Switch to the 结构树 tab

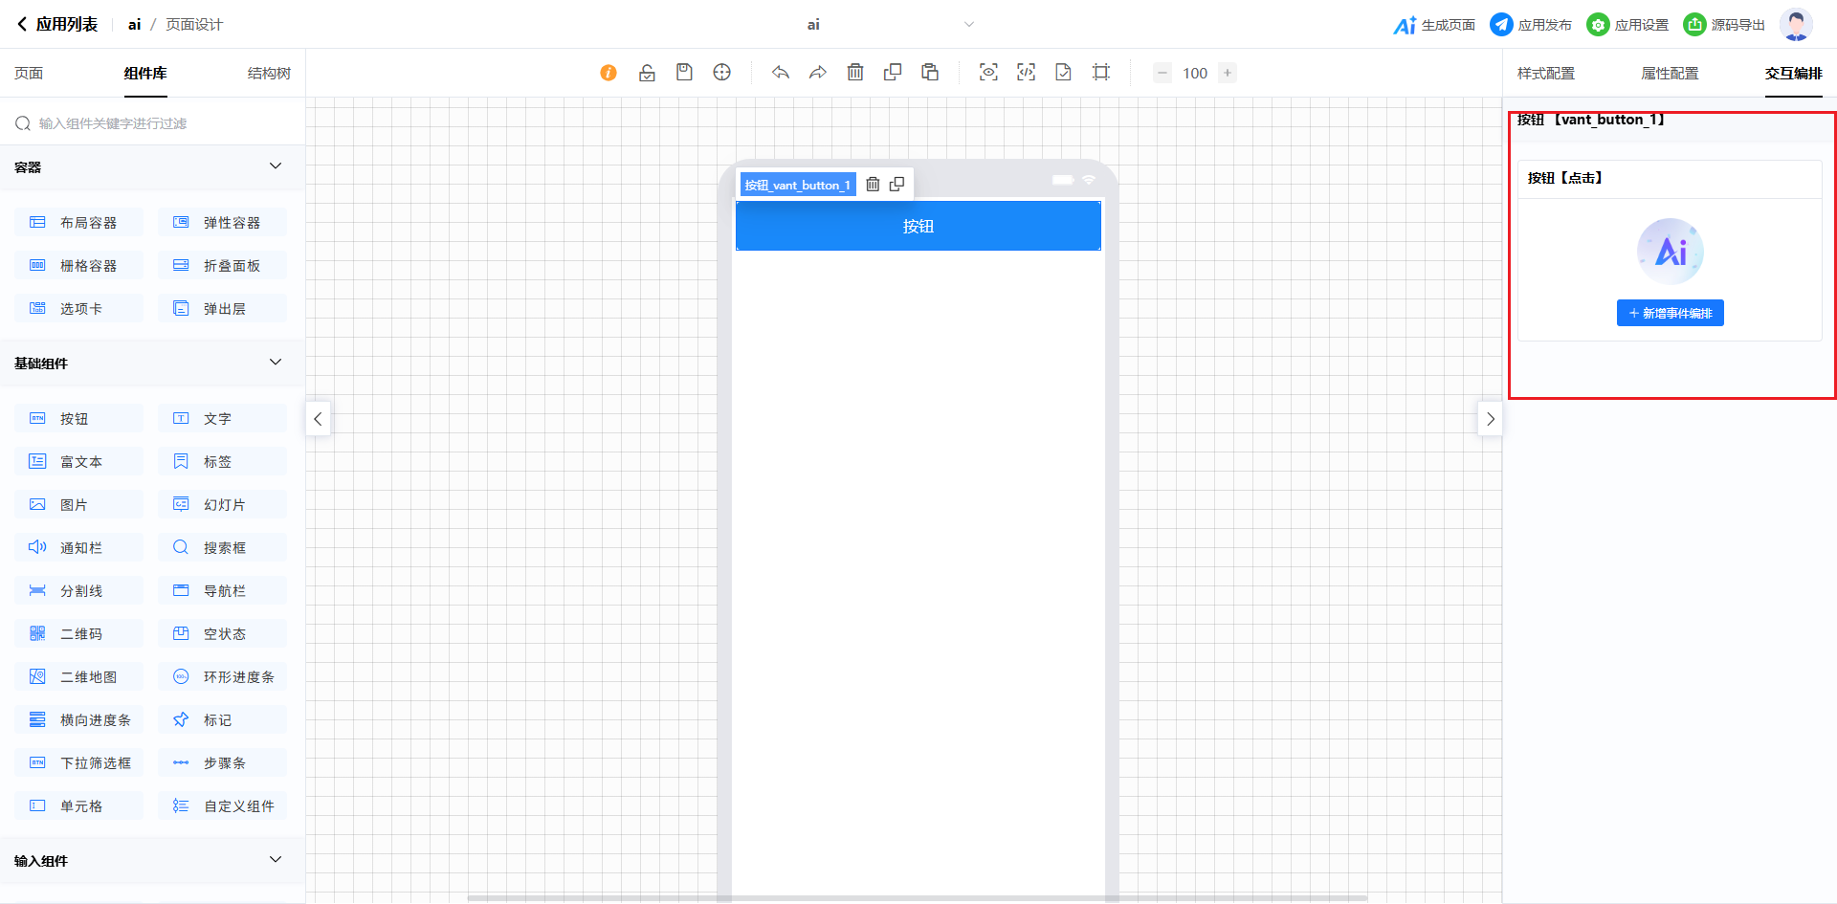click(269, 74)
